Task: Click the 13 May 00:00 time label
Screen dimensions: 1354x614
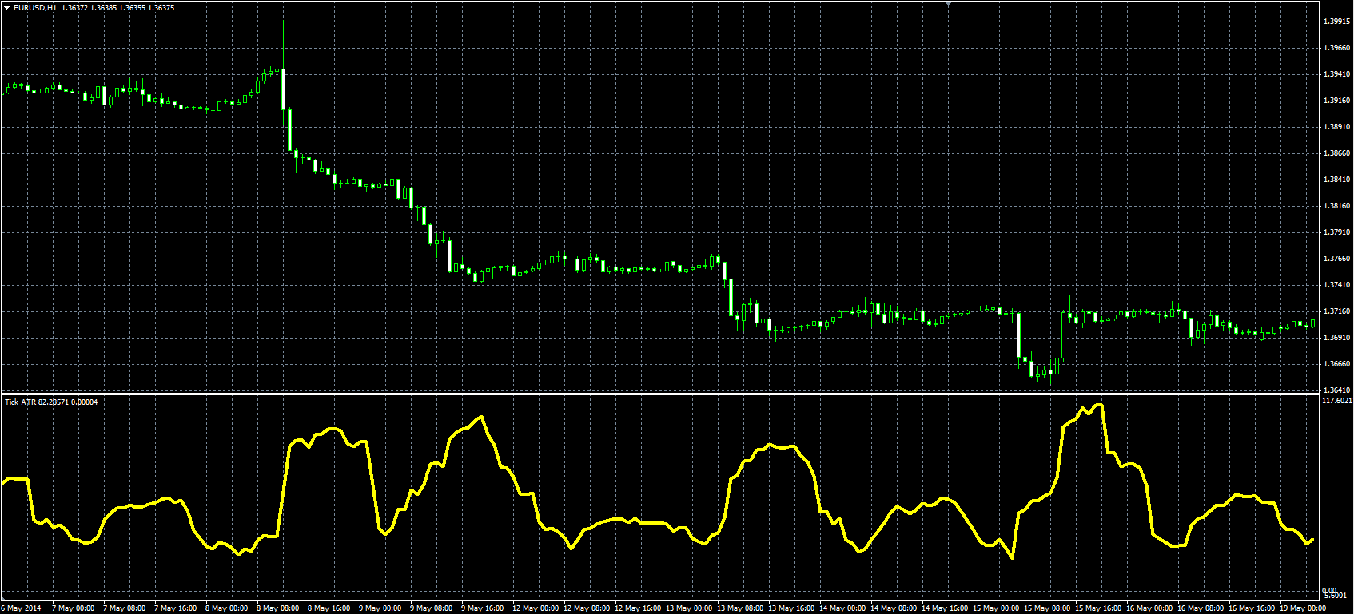Action: click(x=689, y=608)
